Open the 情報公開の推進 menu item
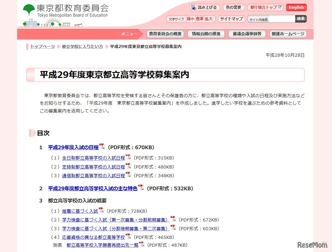 click(206, 34)
